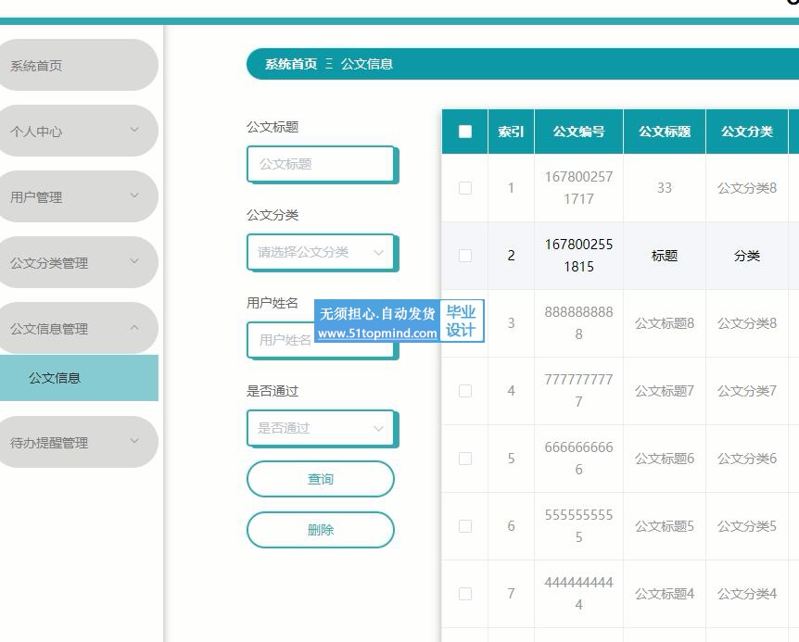Collapse the 公文信息管理 sidebar menu
The height and width of the screenshot is (642, 799).
pyautogui.click(x=78, y=328)
